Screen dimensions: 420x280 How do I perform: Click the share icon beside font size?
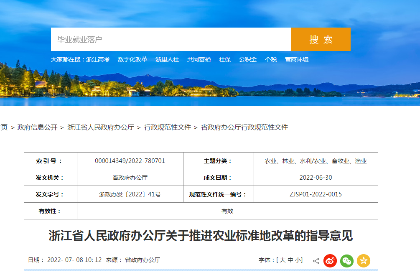coord(316,261)
